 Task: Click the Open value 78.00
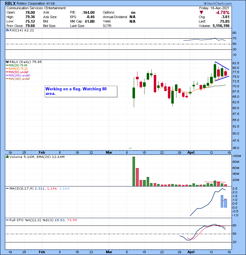(x=30, y=13)
